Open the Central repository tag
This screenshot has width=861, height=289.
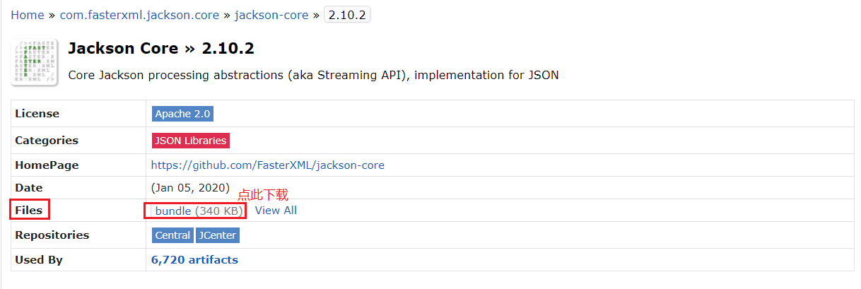[173, 235]
